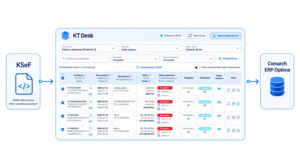Screen dimensions: 300x168
Task: Sort by 'Termin płatności' header
Action: point(168,78)
